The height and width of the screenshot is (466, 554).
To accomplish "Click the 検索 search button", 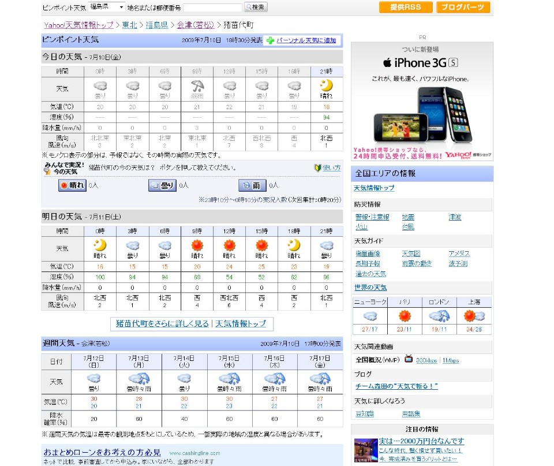I will 256,8.
